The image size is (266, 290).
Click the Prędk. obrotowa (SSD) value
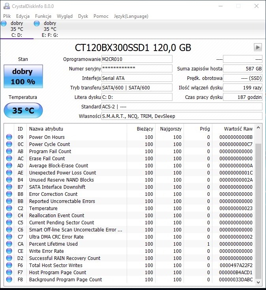(x=243, y=78)
